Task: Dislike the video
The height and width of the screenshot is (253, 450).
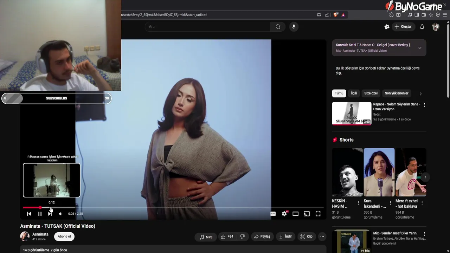Action: [242, 237]
